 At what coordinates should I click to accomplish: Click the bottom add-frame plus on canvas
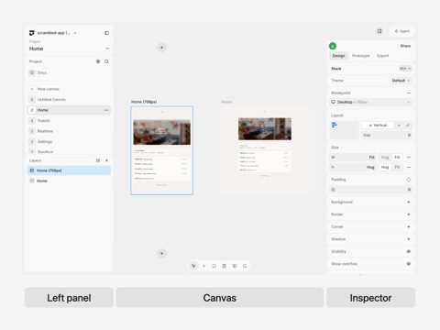click(161, 253)
